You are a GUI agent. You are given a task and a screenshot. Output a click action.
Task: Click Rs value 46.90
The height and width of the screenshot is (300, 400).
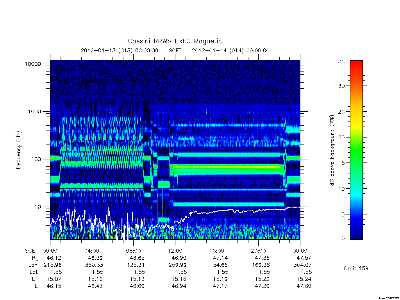coord(179,258)
